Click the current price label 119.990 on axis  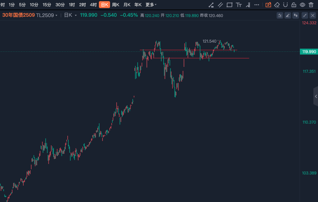click(309, 51)
